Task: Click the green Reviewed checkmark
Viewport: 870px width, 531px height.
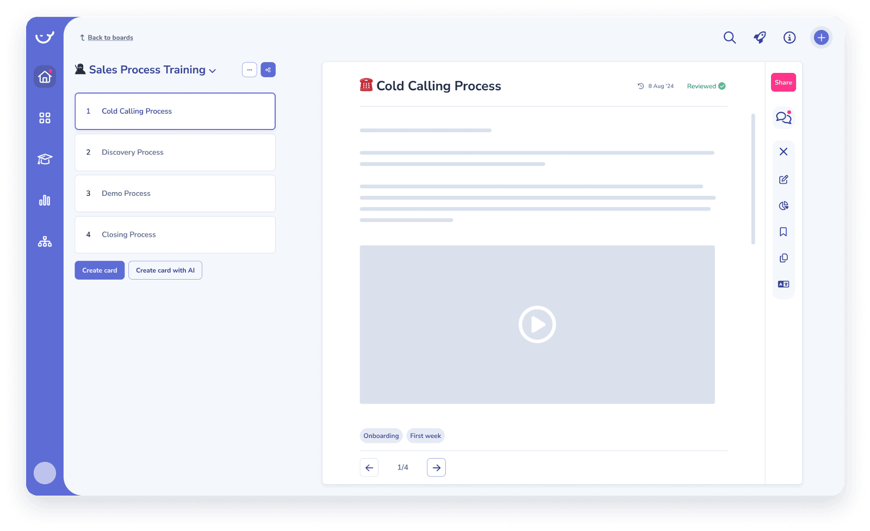Action: pos(722,86)
